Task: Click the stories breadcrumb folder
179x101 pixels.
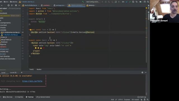Action: click(x=14, y=2)
